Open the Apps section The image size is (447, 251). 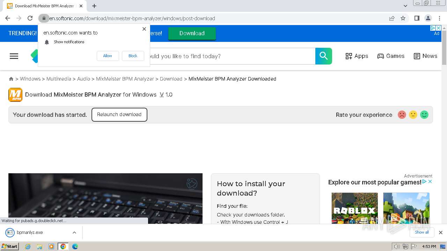coord(357,56)
